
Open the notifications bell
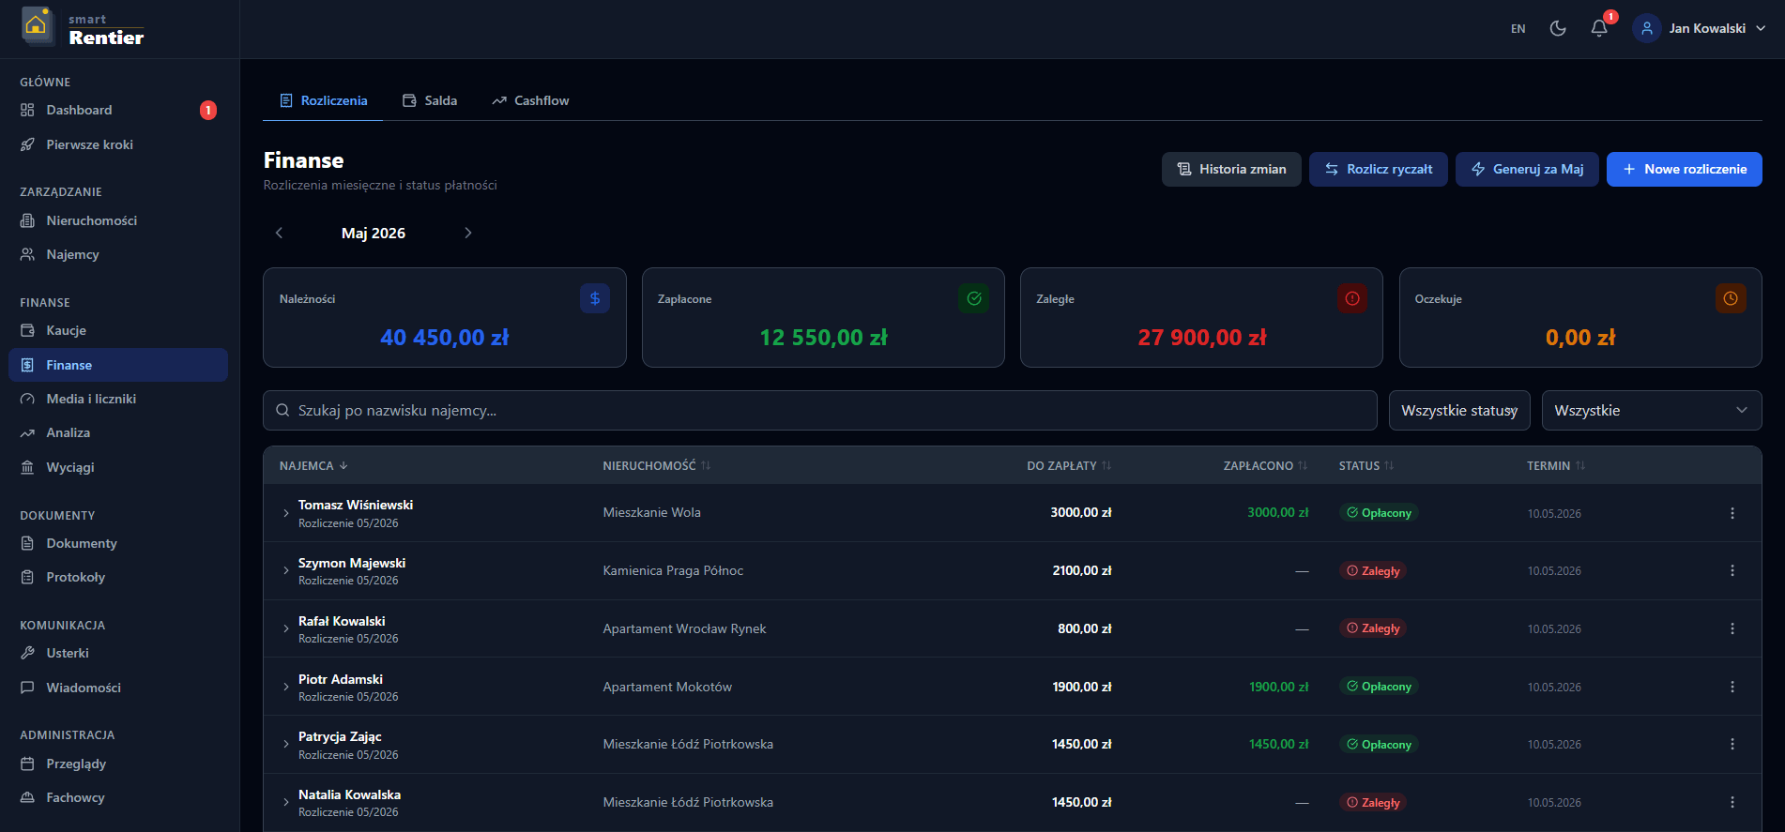1599,28
